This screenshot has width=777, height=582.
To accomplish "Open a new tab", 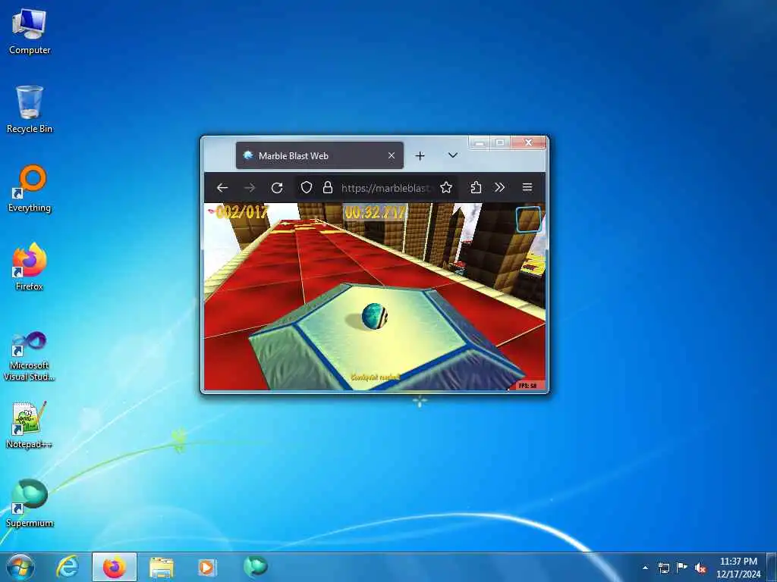I will point(420,156).
